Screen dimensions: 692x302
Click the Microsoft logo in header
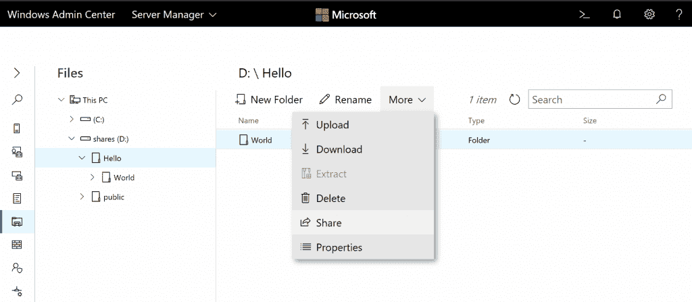346,15
